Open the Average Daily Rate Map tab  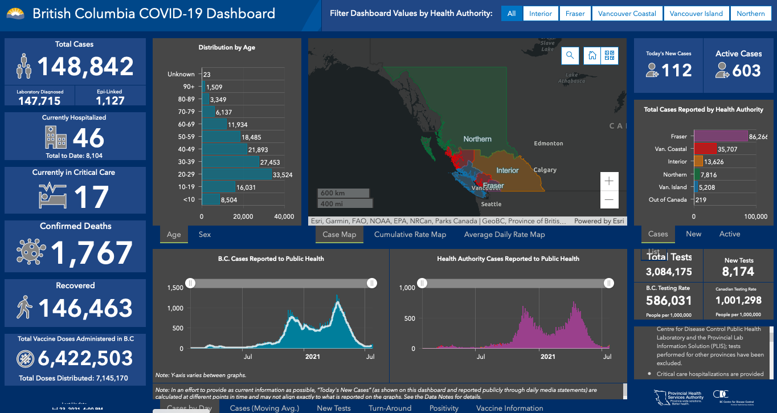pyautogui.click(x=505, y=234)
